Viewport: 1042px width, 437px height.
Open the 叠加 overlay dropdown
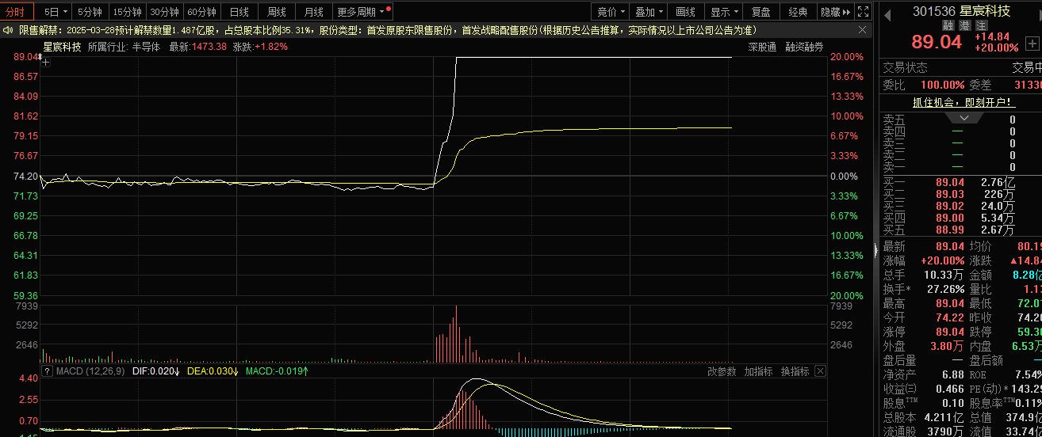(x=649, y=12)
